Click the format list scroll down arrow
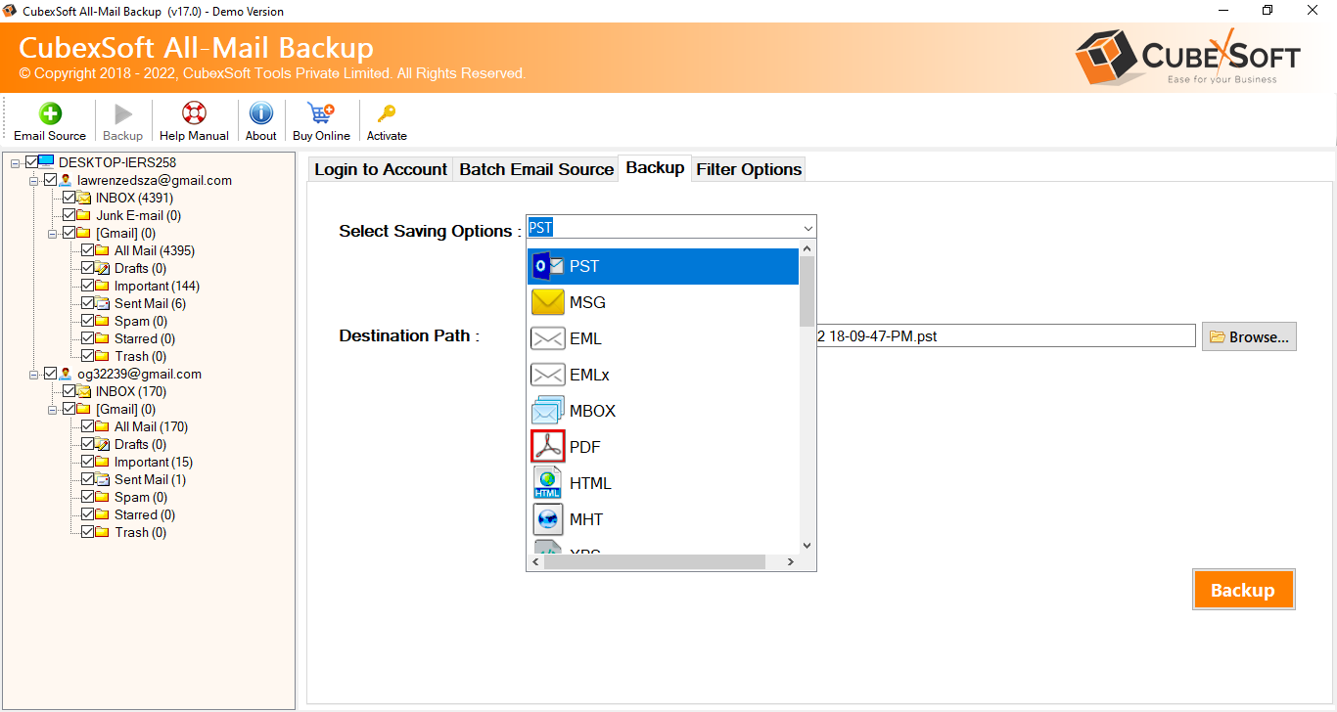 point(807,546)
